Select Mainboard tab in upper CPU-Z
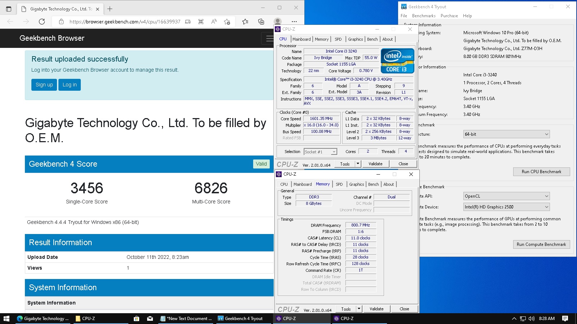Viewport: 577px width, 324px height. coord(301,39)
